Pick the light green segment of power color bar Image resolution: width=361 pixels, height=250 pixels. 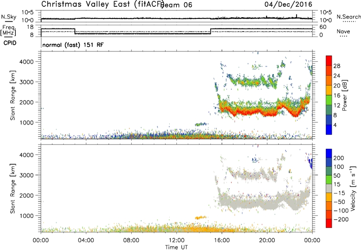[329, 100]
